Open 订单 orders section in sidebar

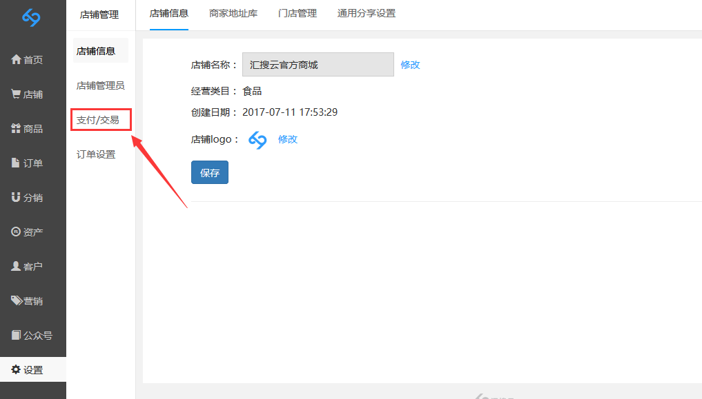click(28, 163)
